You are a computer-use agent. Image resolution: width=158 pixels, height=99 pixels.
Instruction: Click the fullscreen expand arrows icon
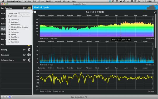pyautogui.click(x=155, y=12)
